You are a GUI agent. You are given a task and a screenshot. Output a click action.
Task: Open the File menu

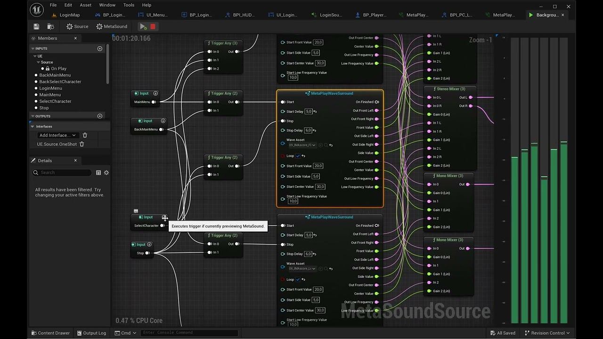pos(53,5)
